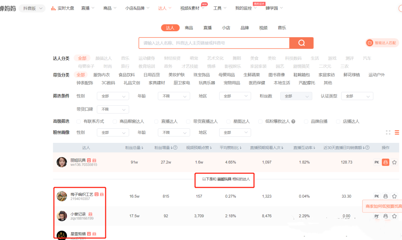Open 梅子编织工艺 avatar profile
Screen dimensions: 402x240
coord(62,196)
